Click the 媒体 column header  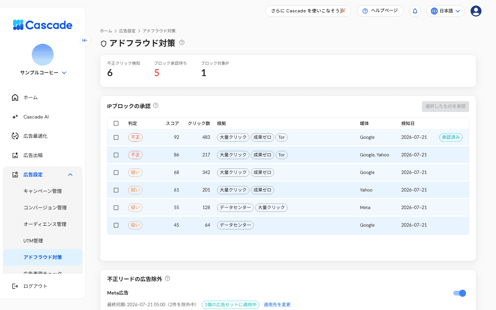click(x=364, y=123)
